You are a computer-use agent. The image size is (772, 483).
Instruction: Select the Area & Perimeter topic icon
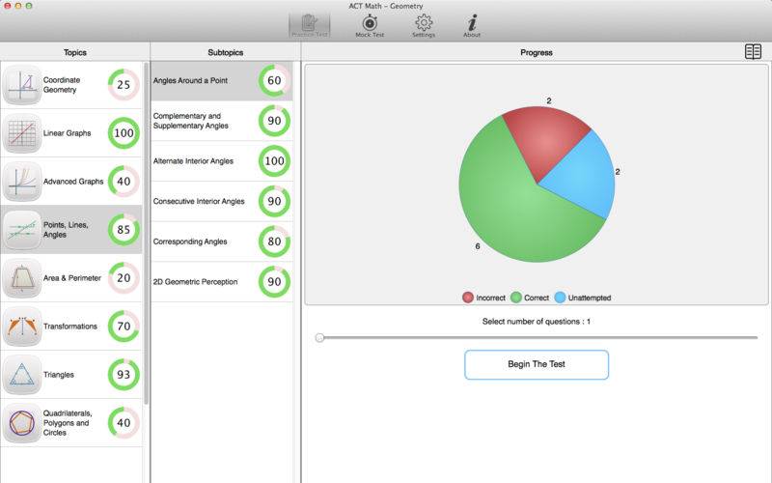click(21, 278)
